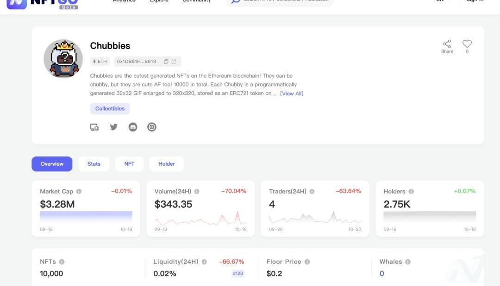Image resolution: width=500 pixels, height=286 pixels.
Task: Click the Share icon
Action: coord(447,44)
